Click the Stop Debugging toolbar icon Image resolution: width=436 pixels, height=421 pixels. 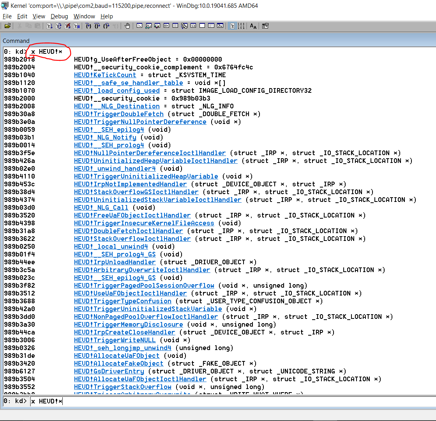(67, 26)
